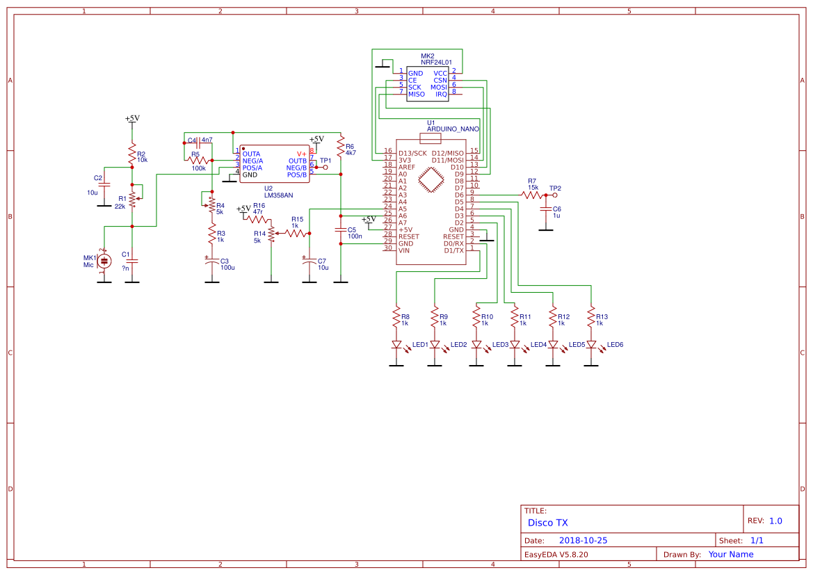
Task: Select the 'IRQ' pin label on NRF24L01
Action: coord(441,95)
